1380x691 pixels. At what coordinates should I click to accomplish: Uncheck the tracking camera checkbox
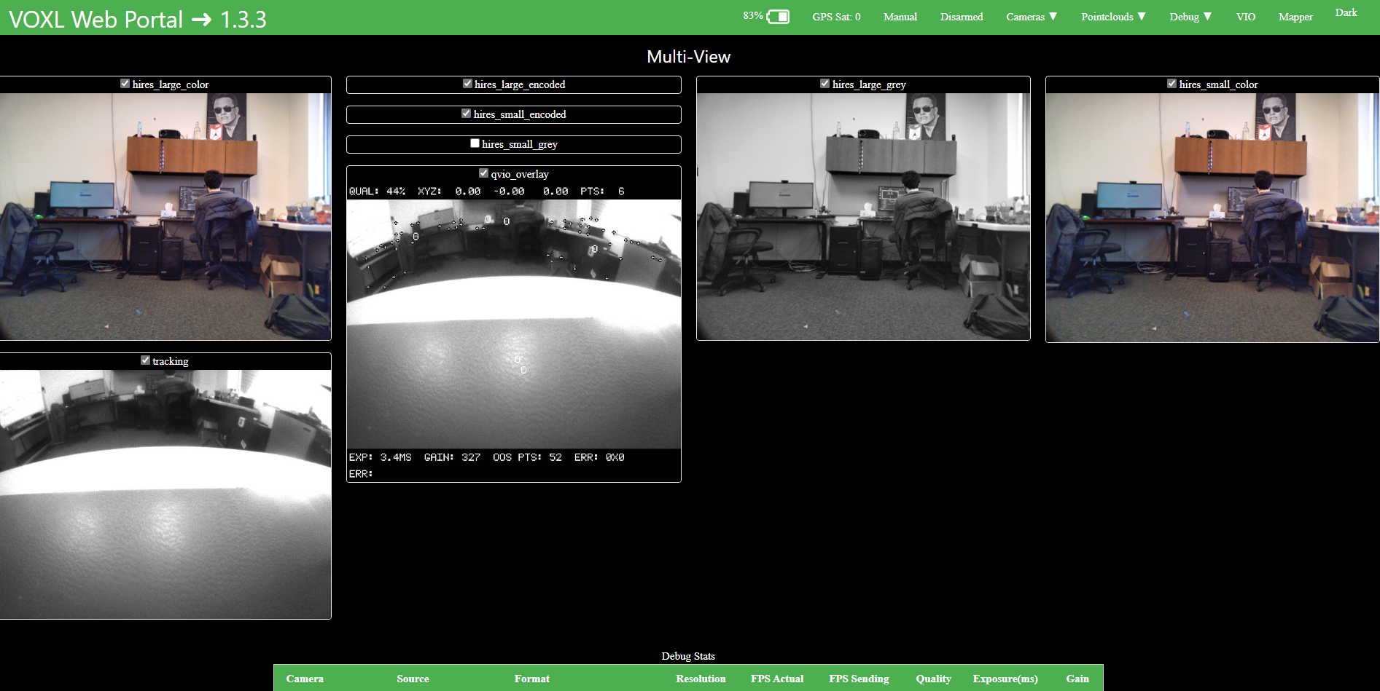(x=145, y=360)
